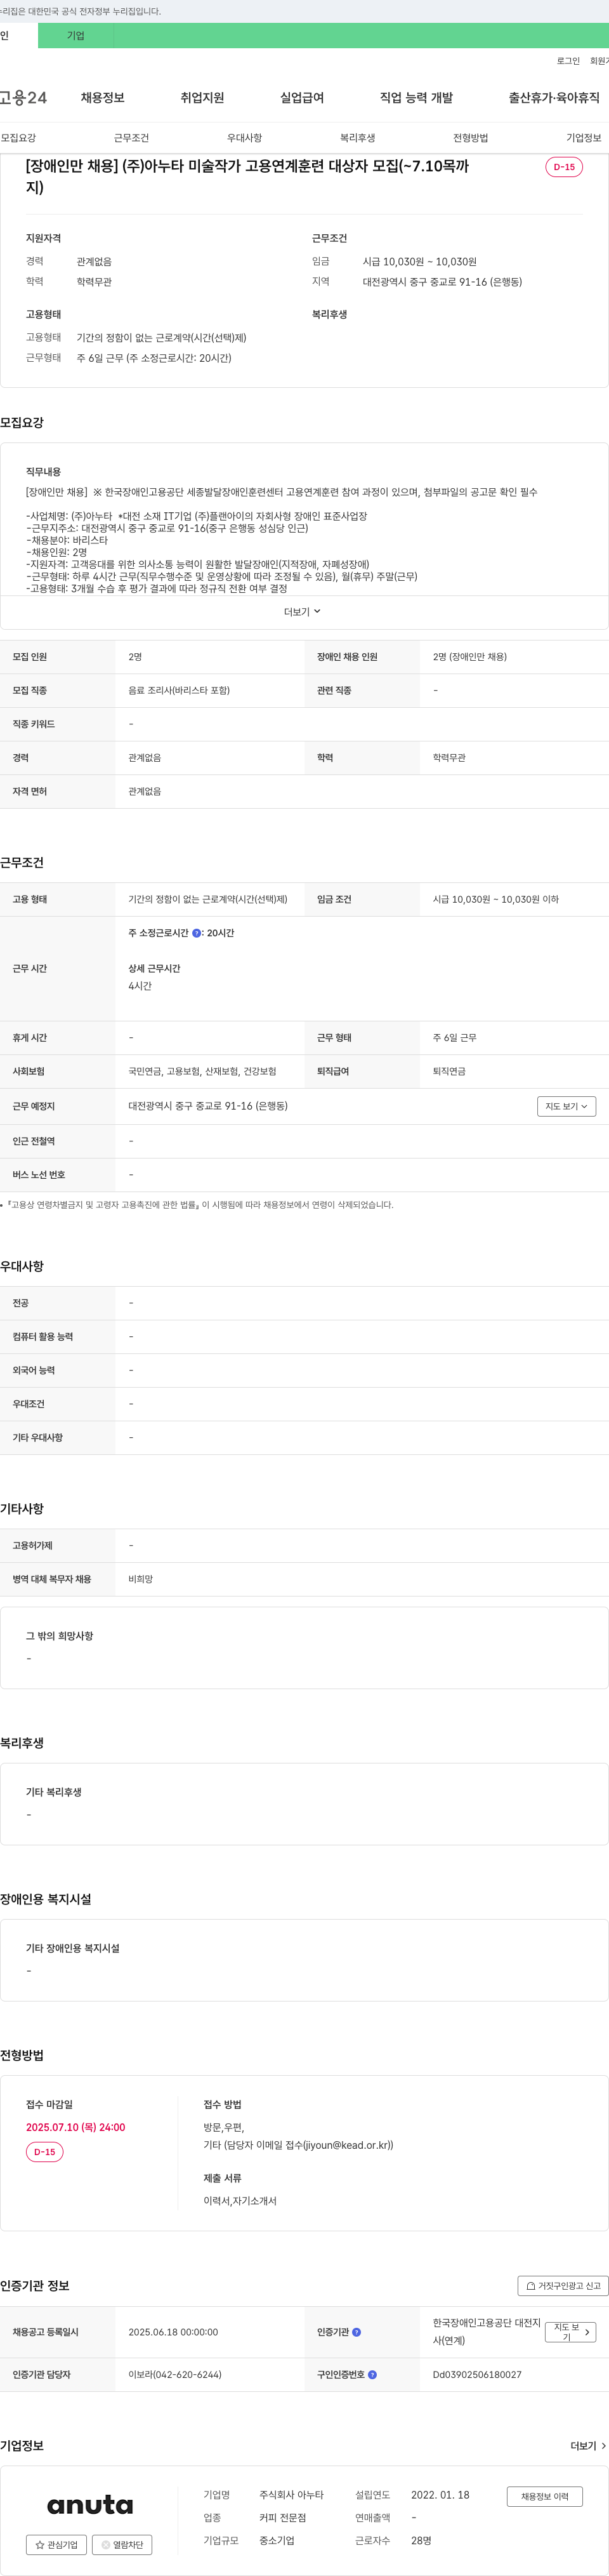Click the D-15 badge under 접수 마감일
Viewport: 609px width, 2576px height.
pyautogui.click(x=45, y=2152)
